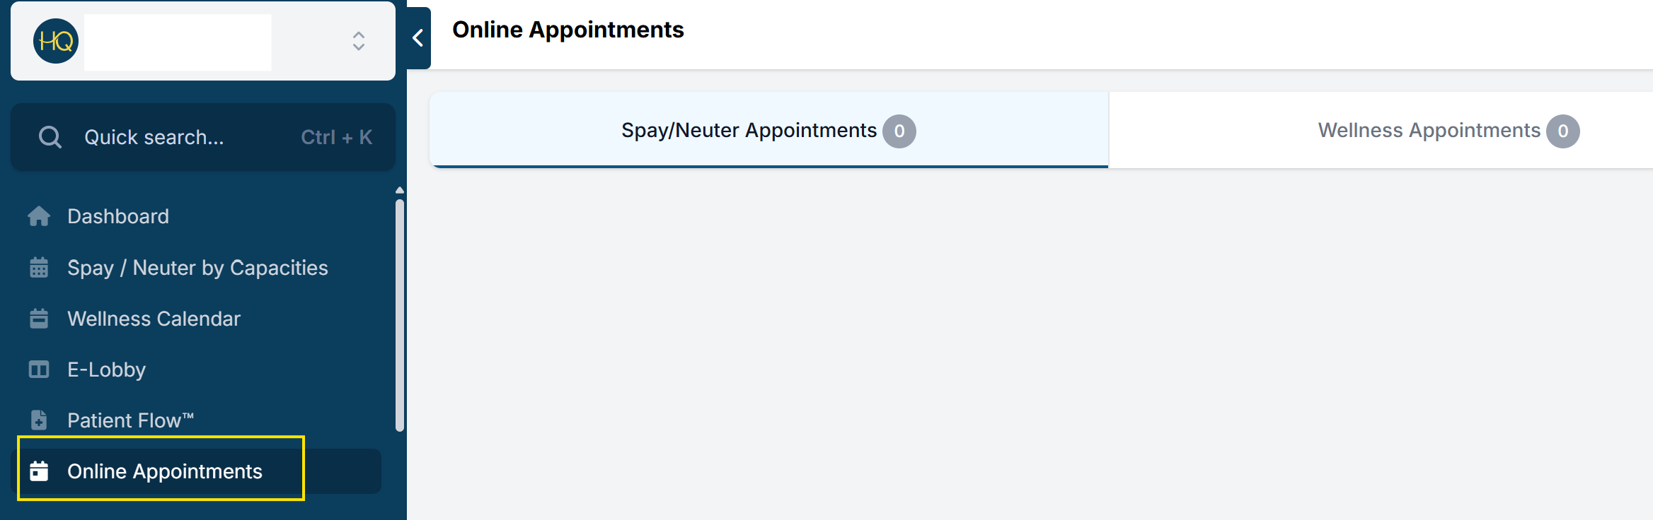The height and width of the screenshot is (520, 1653).
Task: Navigate to E-Lobby
Action: pos(106,370)
